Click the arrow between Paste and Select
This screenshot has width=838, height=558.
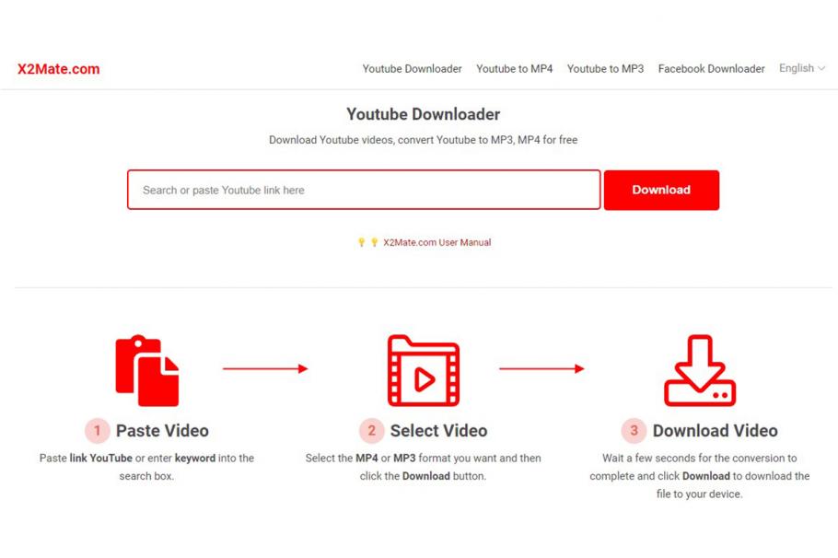[265, 368]
